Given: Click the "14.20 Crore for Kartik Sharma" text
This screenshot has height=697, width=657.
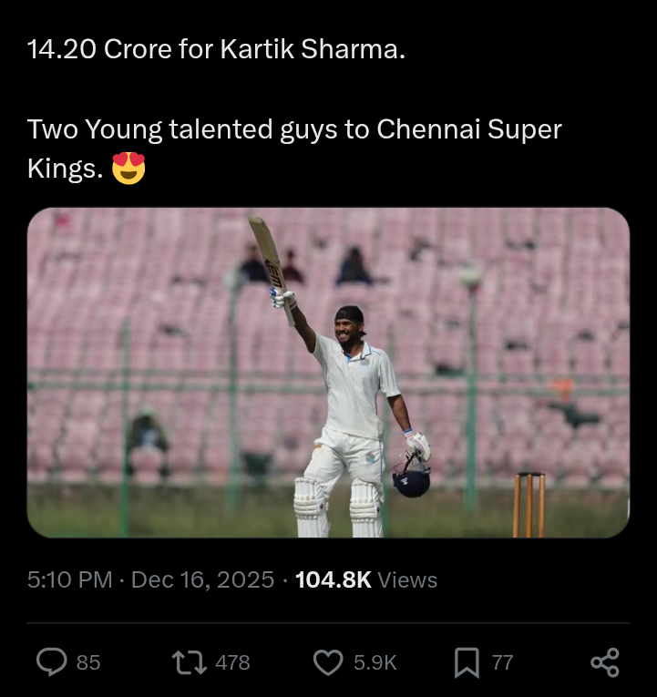Looking at the screenshot, I should 216,49.
